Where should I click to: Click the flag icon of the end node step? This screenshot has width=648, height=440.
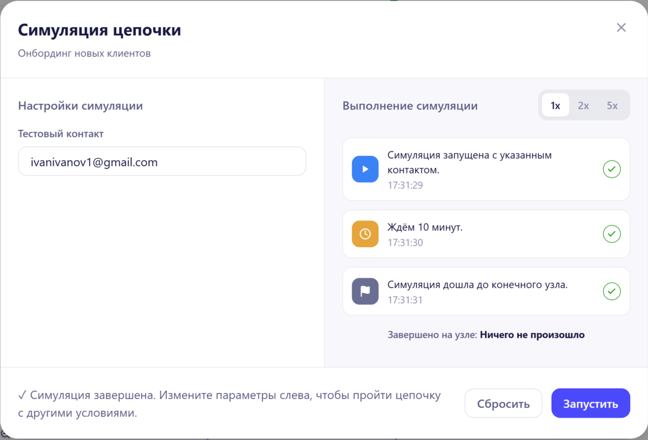(365, 291)
